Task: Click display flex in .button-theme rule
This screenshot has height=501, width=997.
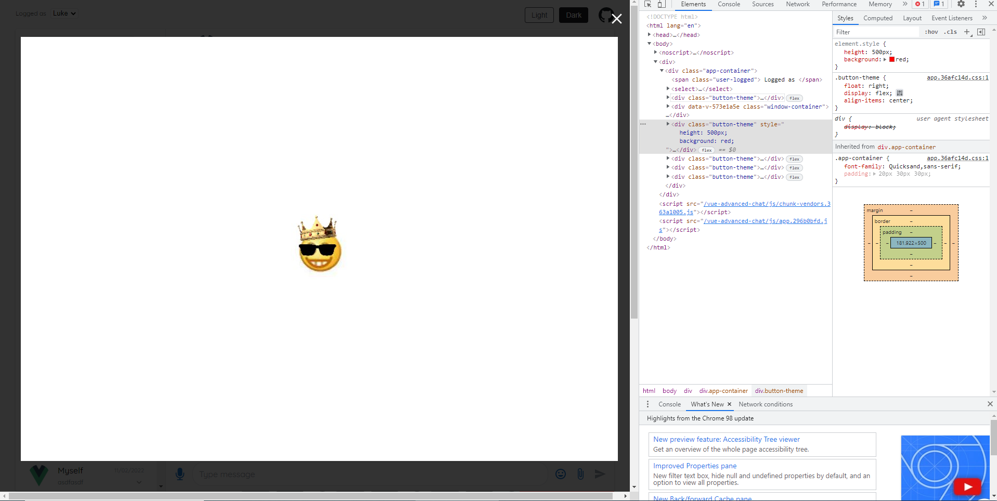Action: (867, 94)
